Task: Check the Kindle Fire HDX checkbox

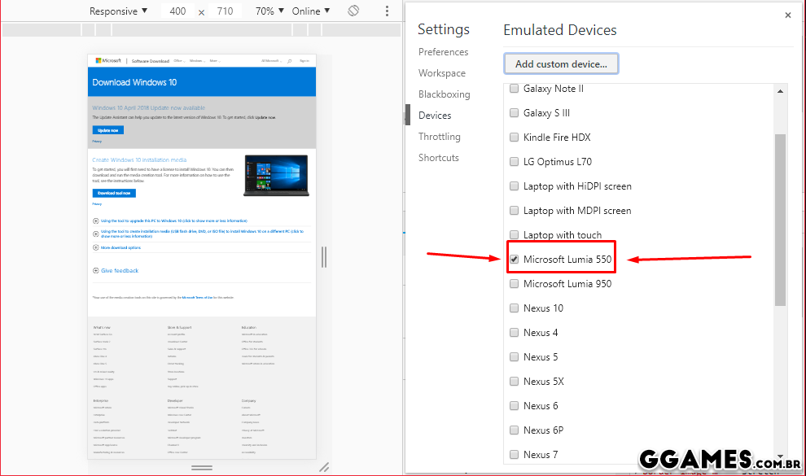Action: (x=514, y=138)
